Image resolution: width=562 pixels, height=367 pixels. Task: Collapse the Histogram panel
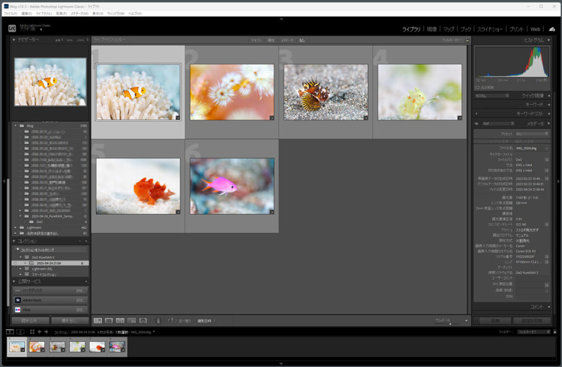(x=549, y=40)
